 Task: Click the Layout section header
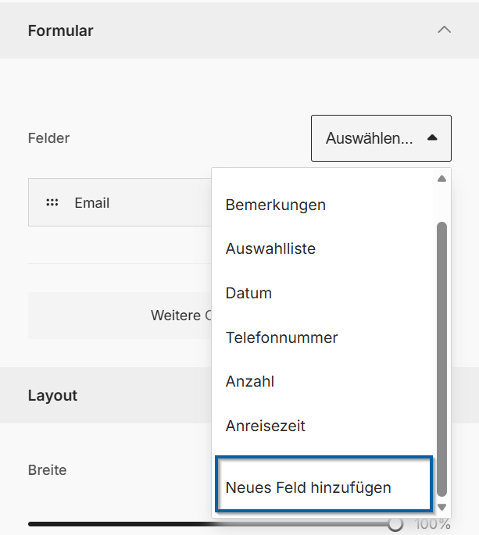point(53,395)
